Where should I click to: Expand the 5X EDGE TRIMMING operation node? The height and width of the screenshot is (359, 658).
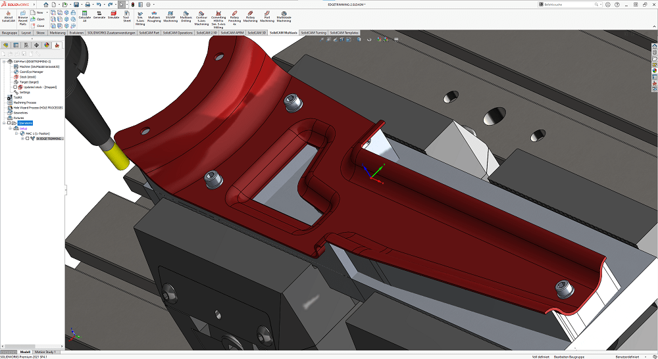pos(22,139)
